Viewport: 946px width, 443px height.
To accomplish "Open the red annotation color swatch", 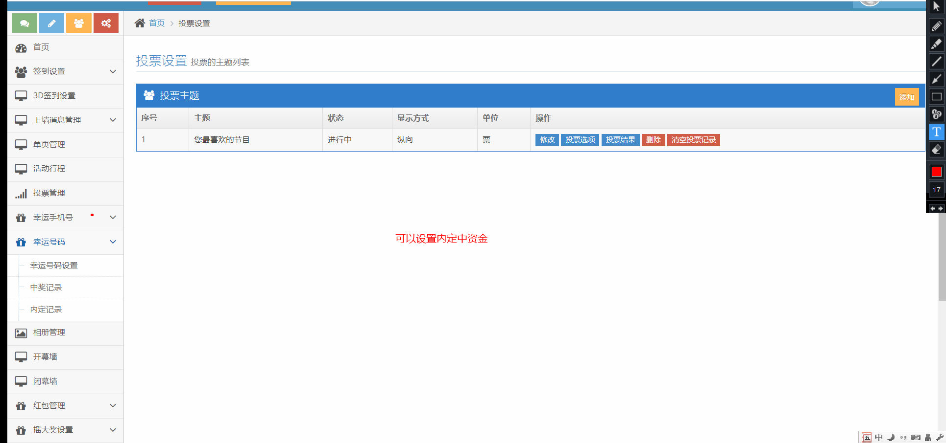I will pos(936,172).
